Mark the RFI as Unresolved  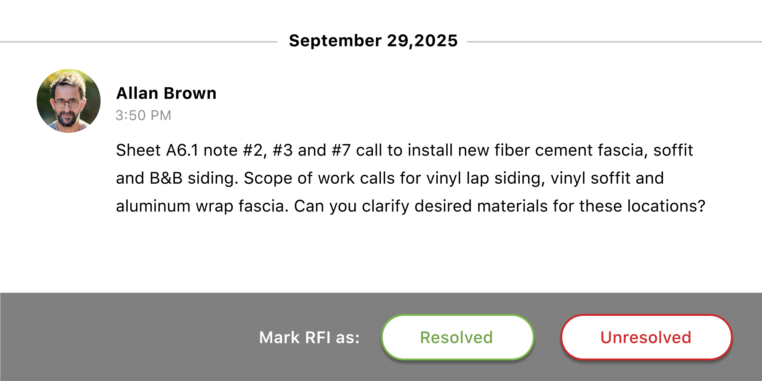tap(646, 338)
